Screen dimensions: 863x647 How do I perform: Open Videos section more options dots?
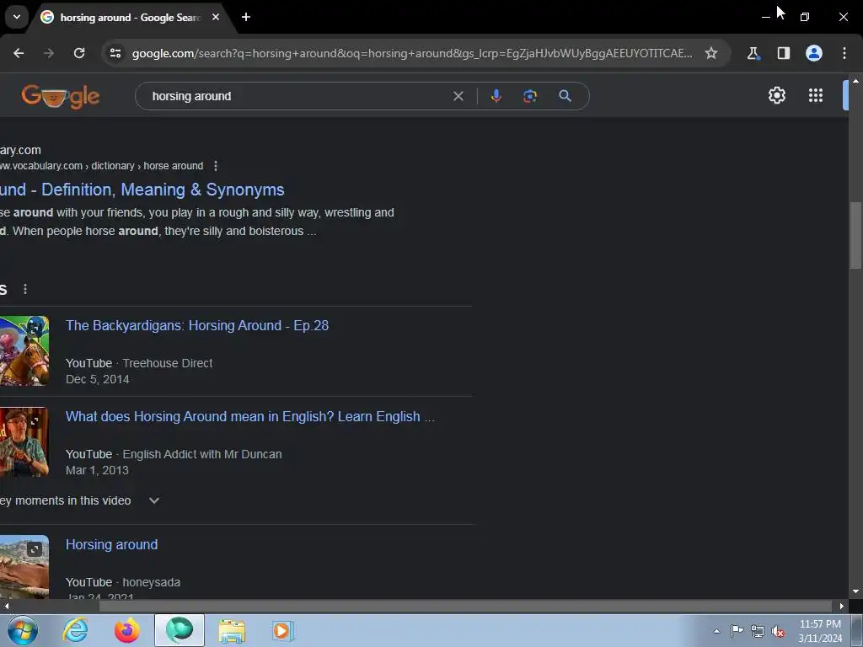25,289
